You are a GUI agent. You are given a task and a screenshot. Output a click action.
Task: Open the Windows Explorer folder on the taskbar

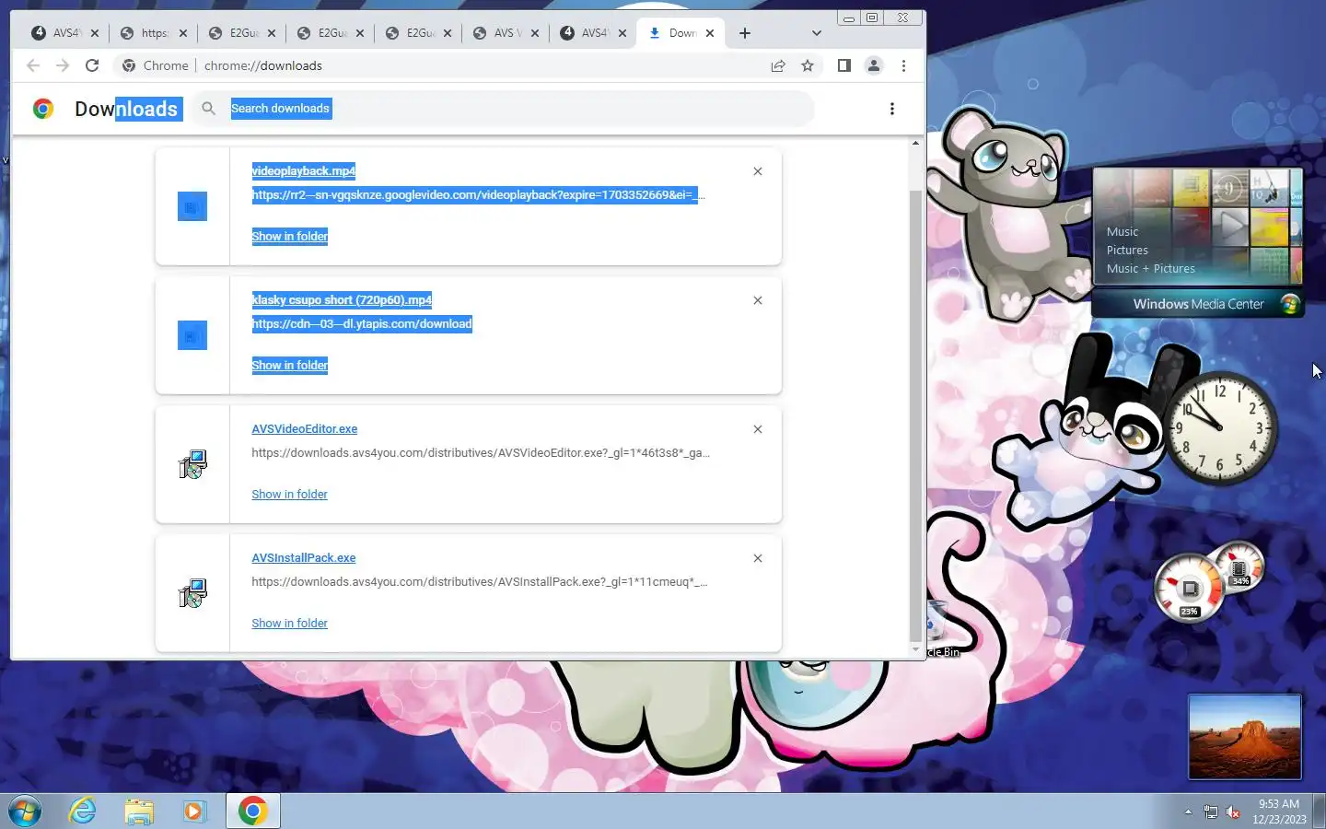coord(139,811)
